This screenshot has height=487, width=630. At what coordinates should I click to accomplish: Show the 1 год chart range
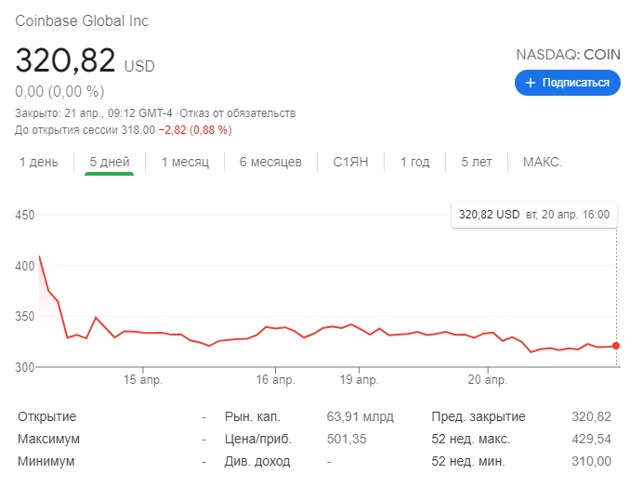click(x=414, y=162)
